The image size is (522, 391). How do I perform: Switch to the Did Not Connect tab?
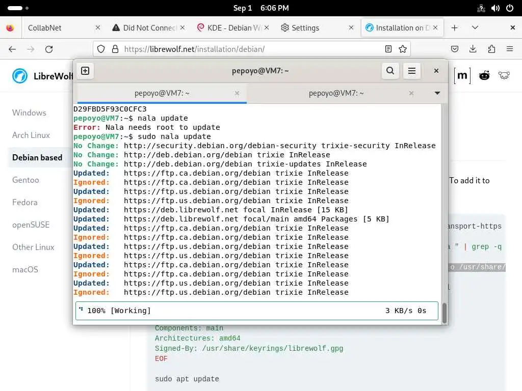pyautogui.click(x=148, y=27)
